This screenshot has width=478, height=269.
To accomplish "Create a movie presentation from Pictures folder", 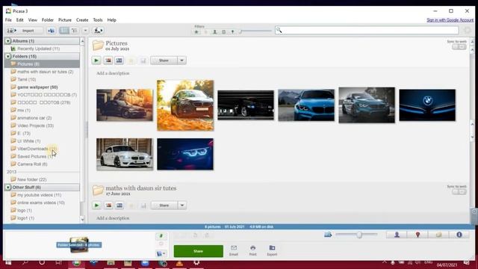I will tap(119, 61).
